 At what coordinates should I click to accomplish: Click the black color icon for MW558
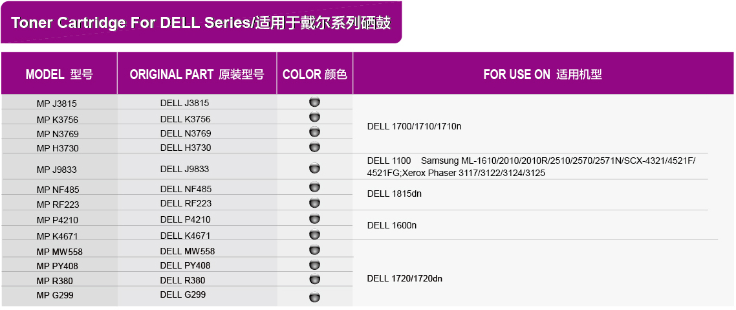pos(315,250)
